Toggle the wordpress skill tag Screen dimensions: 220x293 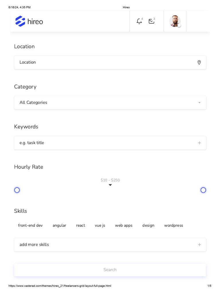tap(174, 225)
